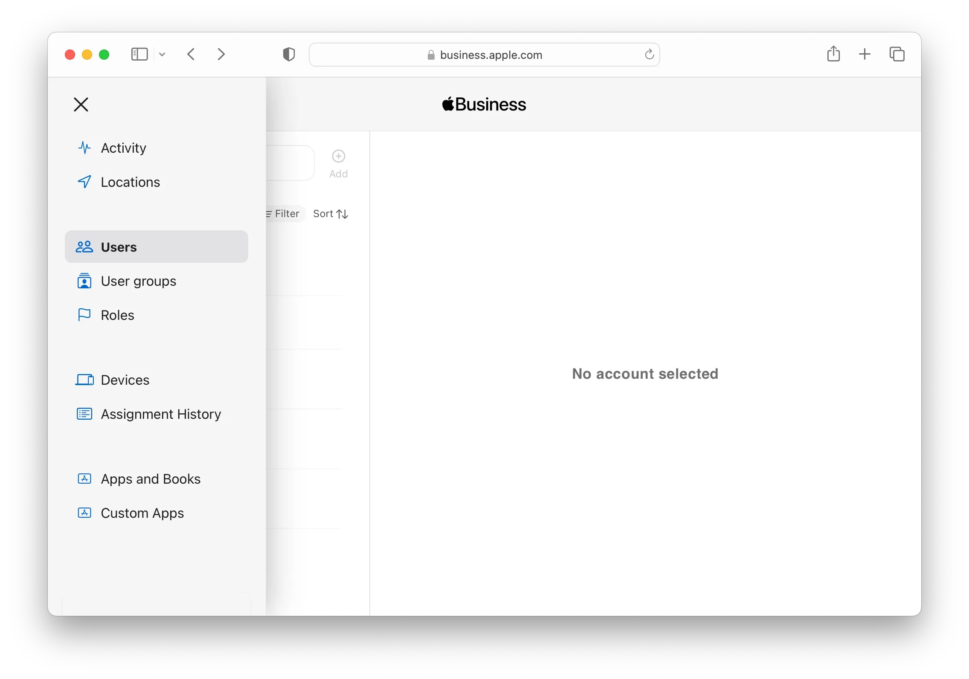Go to the Locations section

[x=130, y=182]
